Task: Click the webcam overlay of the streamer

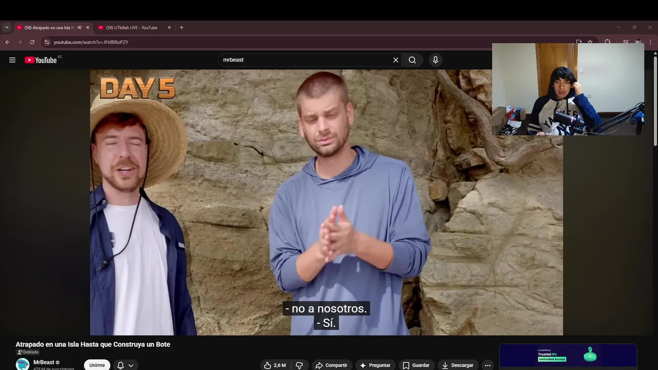Action: (568, 89)
